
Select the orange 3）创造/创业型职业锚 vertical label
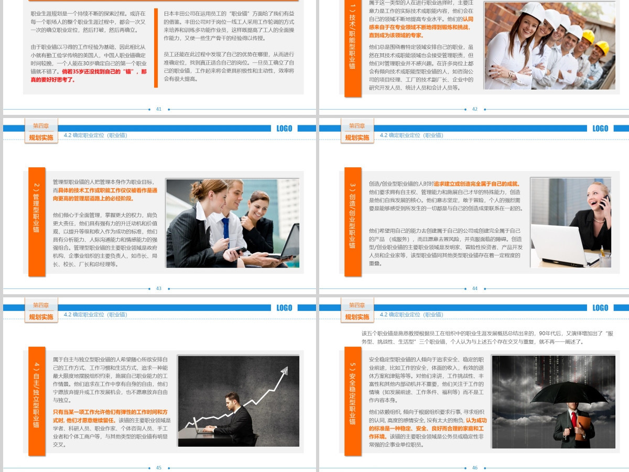[353, 222]
